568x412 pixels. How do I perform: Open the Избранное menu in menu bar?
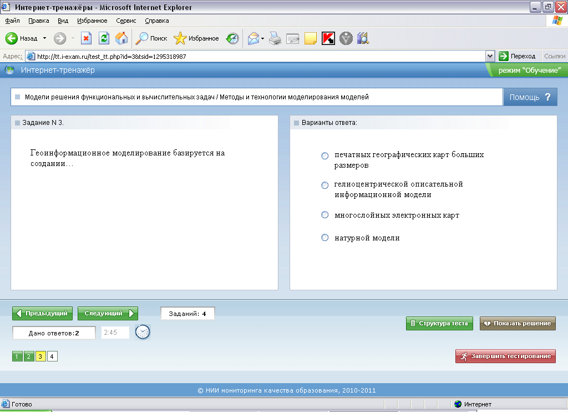(x=92, y=21)
